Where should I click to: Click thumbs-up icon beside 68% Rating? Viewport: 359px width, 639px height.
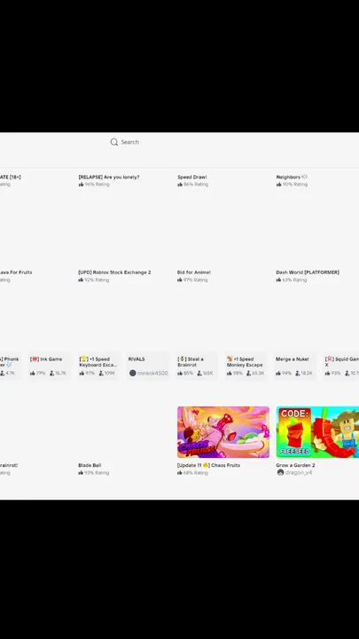click(x=179, y=473)
